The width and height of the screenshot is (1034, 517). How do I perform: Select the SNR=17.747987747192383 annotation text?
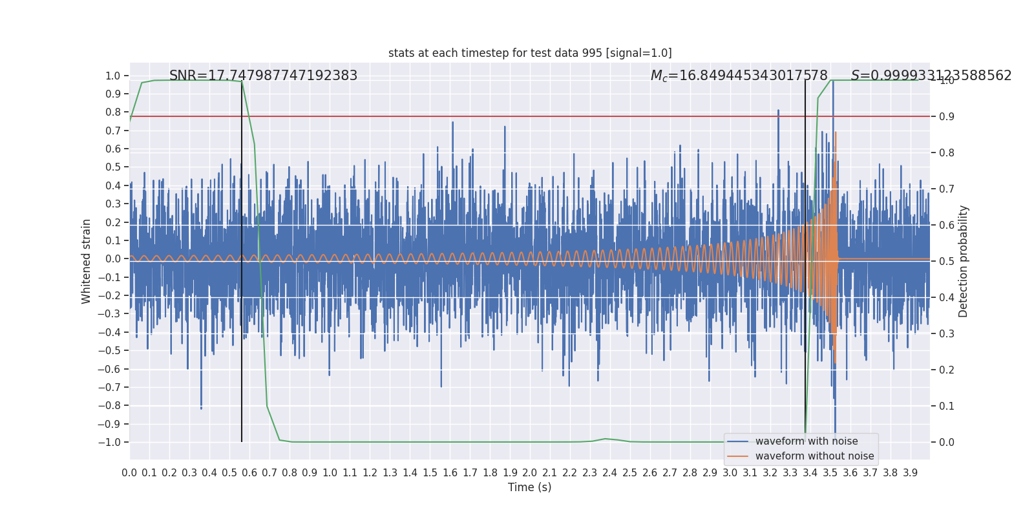pyautogui.click(x=263, y=76)
